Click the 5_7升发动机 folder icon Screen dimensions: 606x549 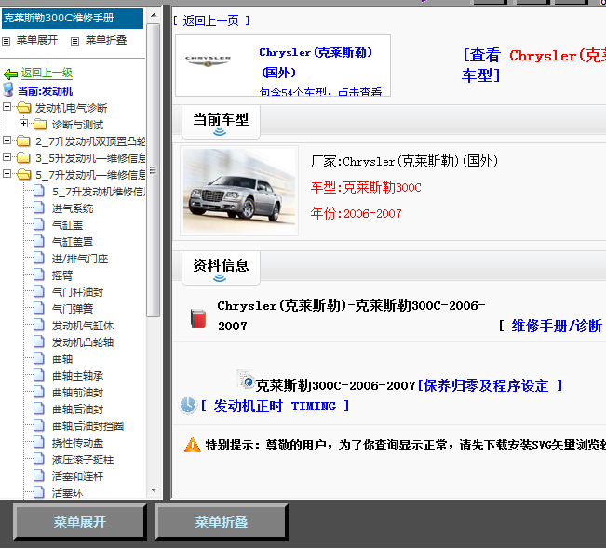[23, 175]
